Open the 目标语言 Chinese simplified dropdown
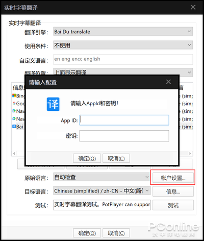This screenshot has height=241, width=204. pyautogui.click(x=102, y=191)
